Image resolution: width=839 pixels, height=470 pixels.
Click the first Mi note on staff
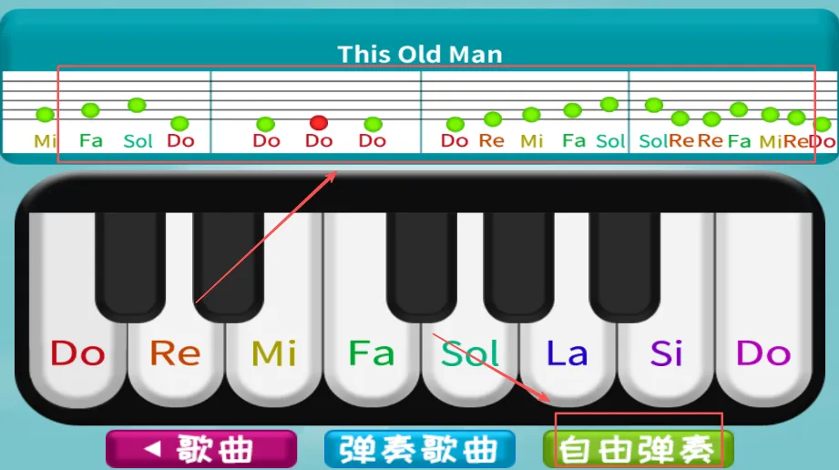point(45,114)
